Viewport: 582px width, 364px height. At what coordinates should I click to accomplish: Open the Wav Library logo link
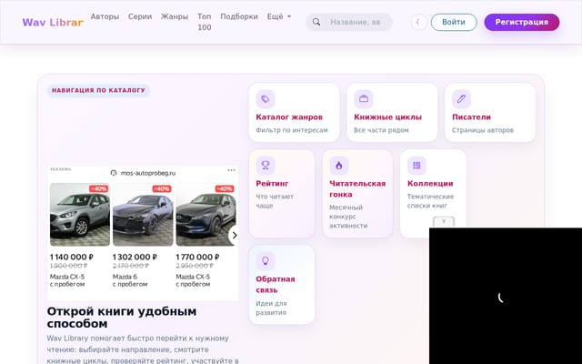click(53, 22)
